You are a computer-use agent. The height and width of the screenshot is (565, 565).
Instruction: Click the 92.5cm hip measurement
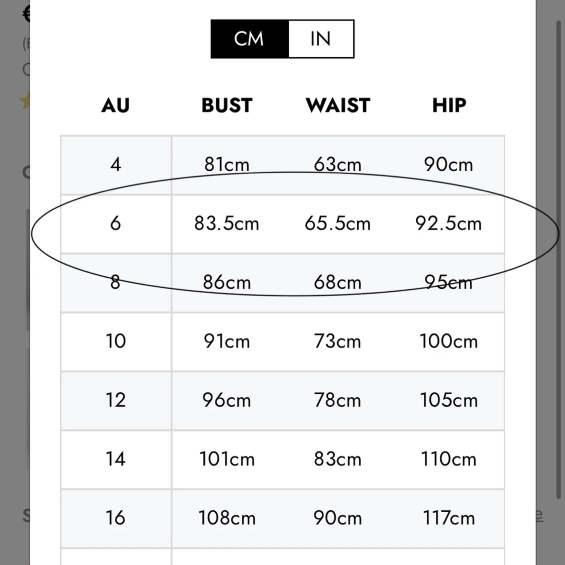click(448, 223)
